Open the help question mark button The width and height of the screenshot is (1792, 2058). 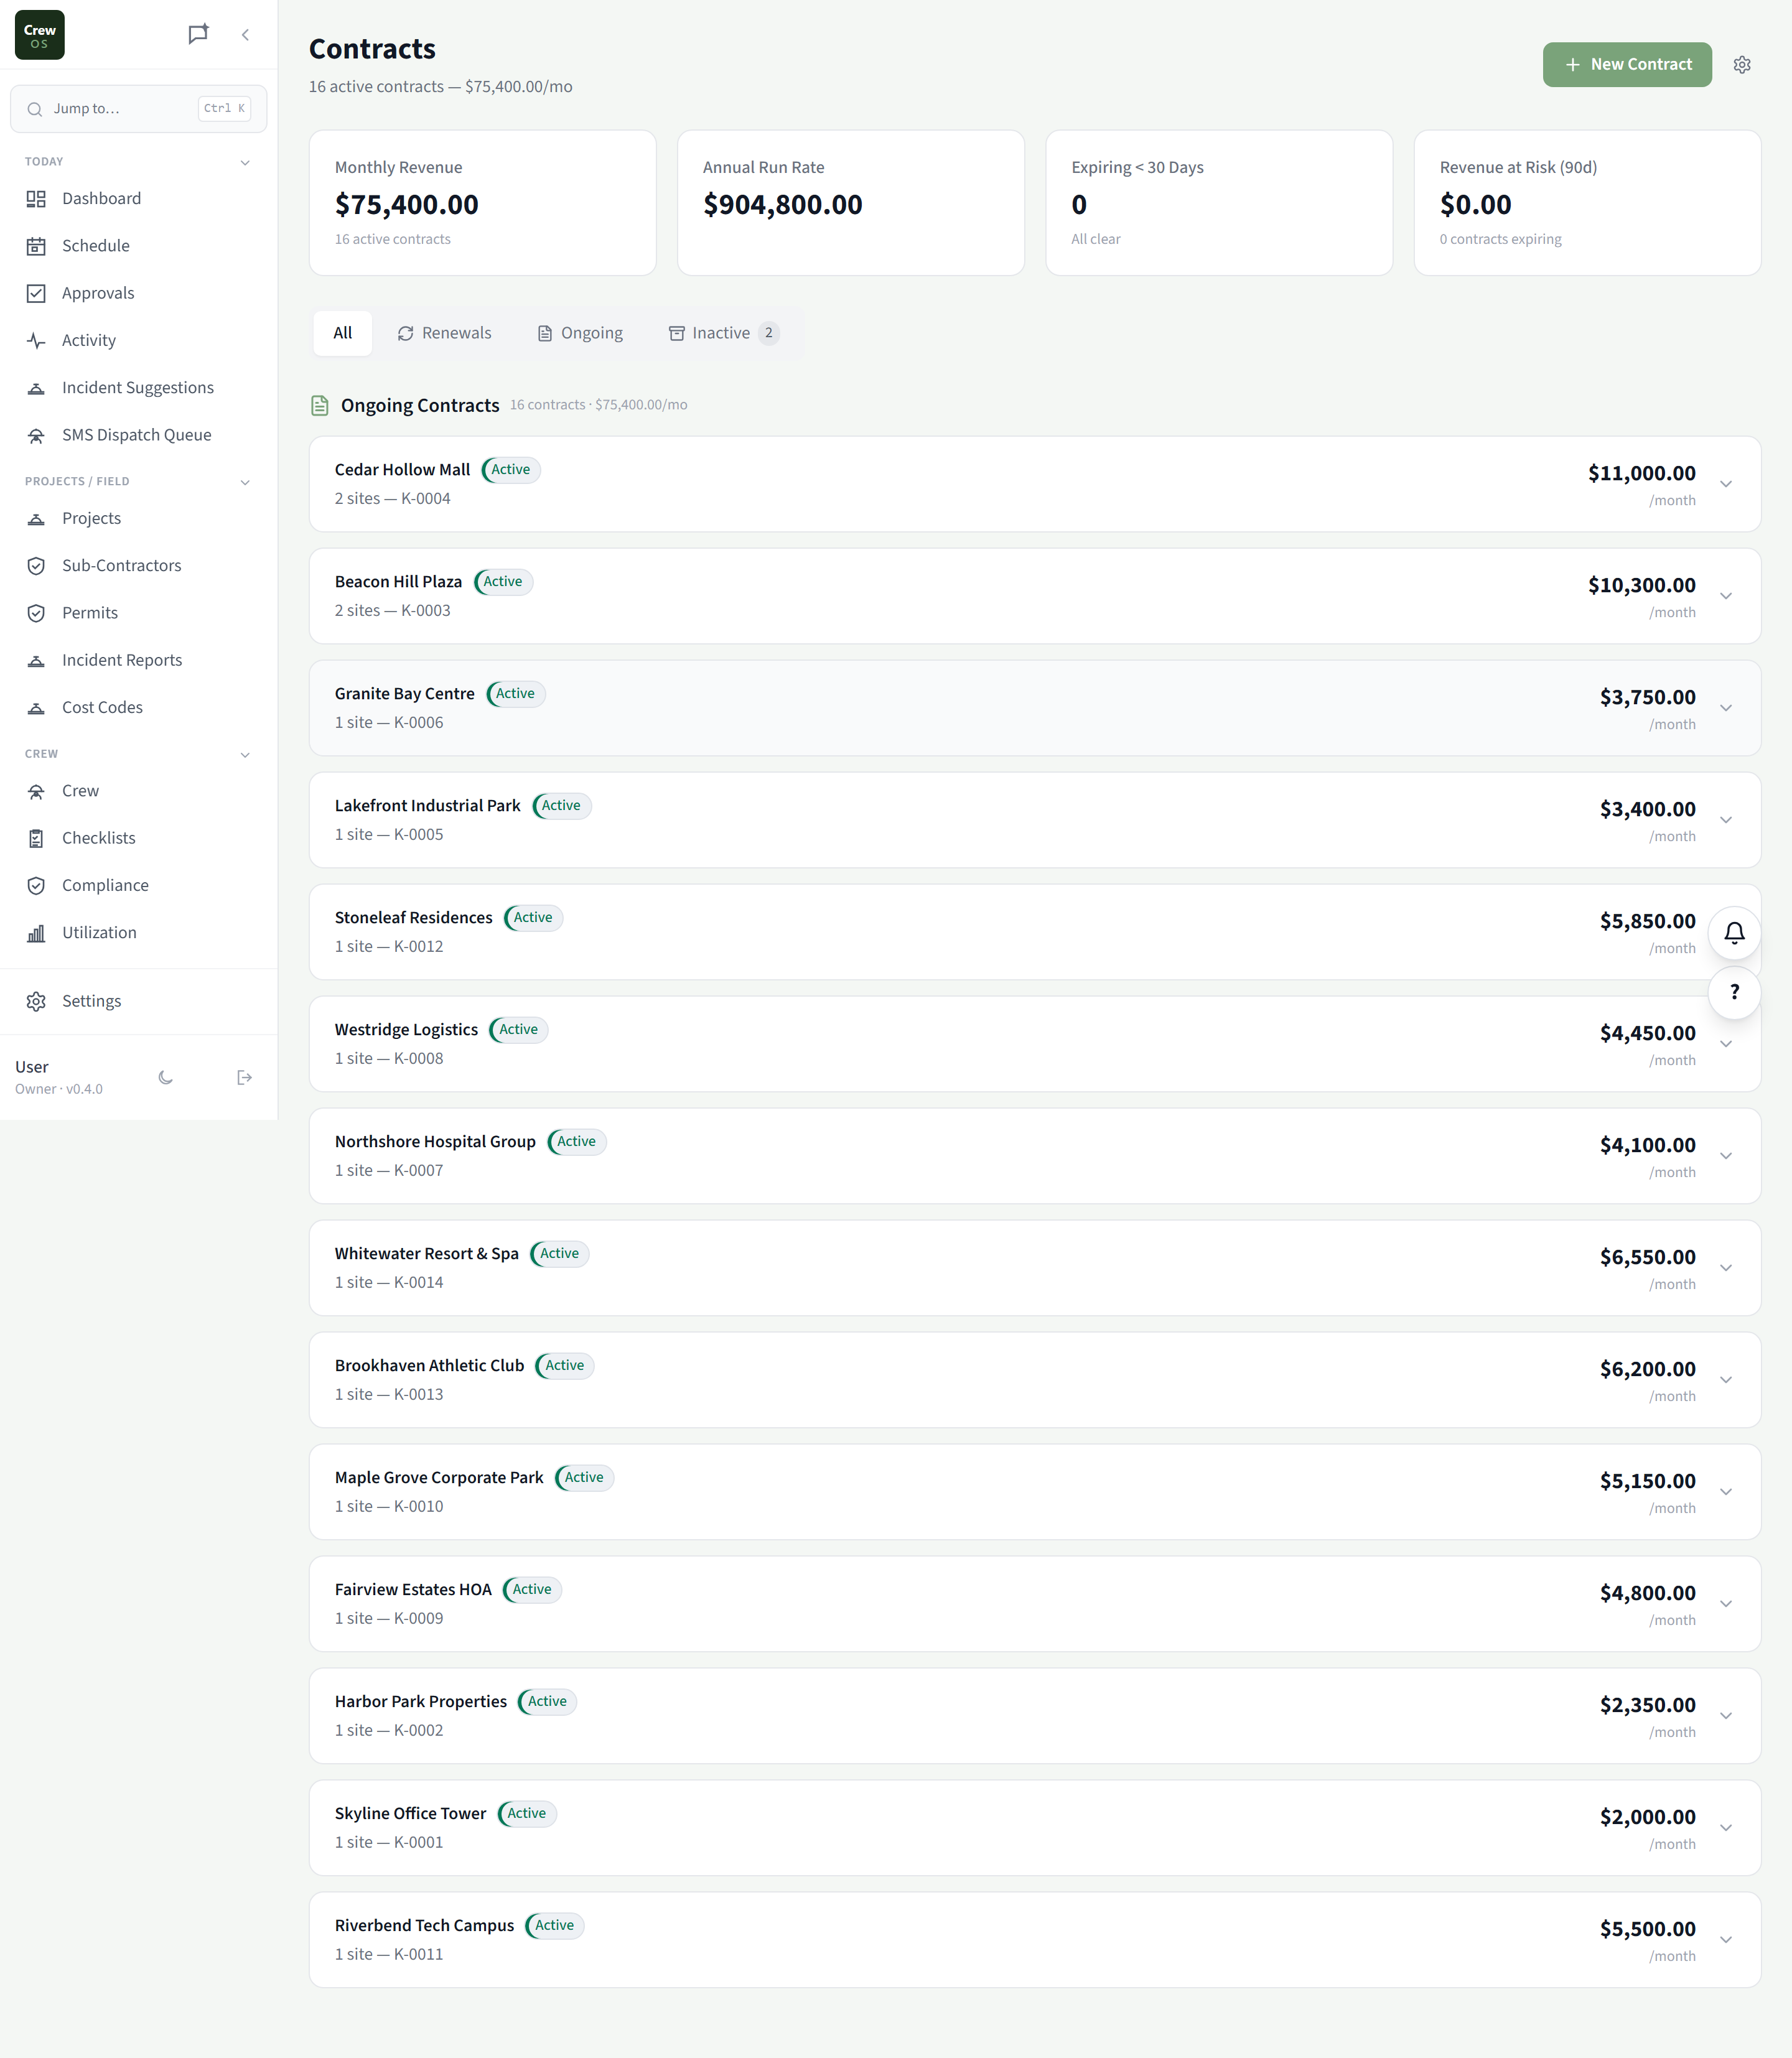tap(1734, 992)
